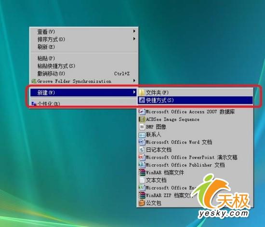Click the Groove Folder Synchronization icon
The width and height of the screenshot is (265, 227).
point(34,81)
